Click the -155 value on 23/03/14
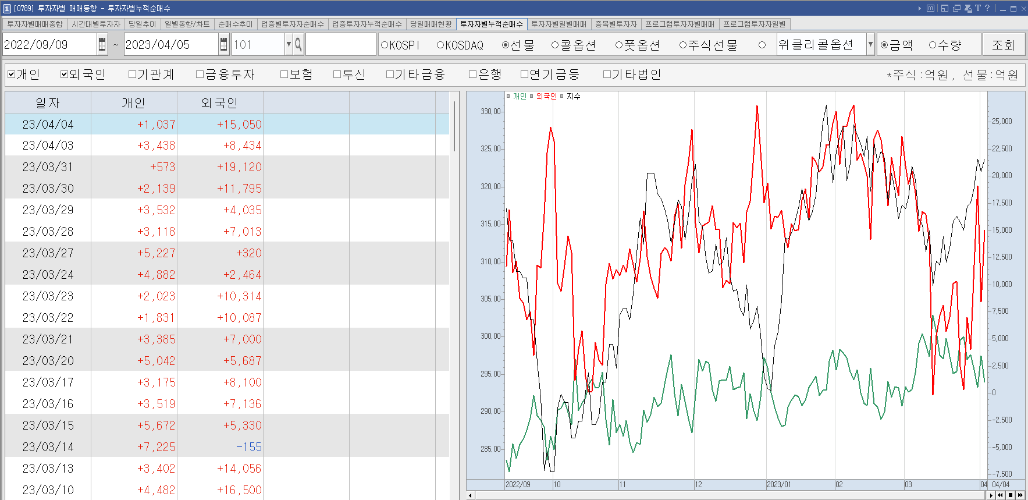The width and height of the screenshot is (1028, 500). click(x=249, y=447)
